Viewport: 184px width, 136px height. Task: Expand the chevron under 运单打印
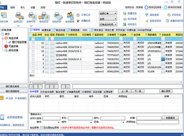pos(18,26)
